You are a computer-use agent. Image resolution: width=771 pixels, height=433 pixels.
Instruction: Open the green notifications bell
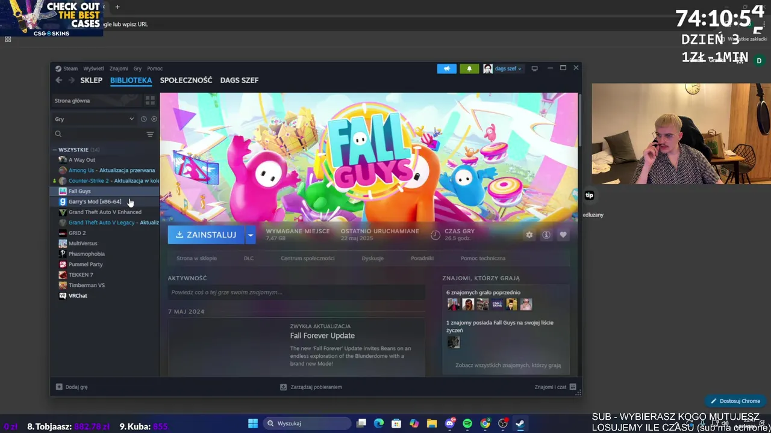[x=469, y=69]
